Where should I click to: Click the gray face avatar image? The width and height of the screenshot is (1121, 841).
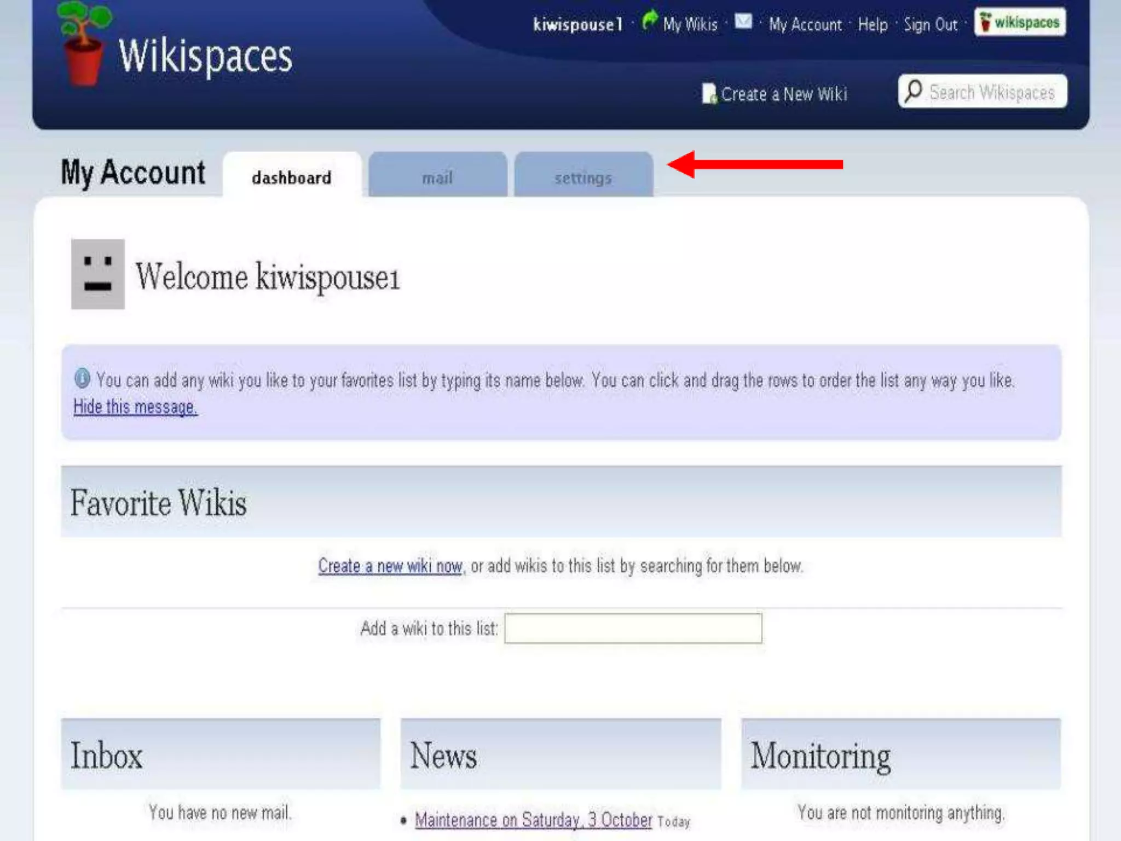pyautogui.click(x=98, y=274)
